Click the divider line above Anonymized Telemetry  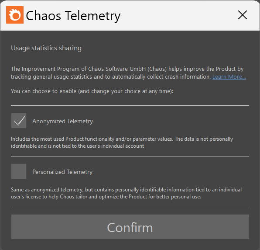(130, 105)
